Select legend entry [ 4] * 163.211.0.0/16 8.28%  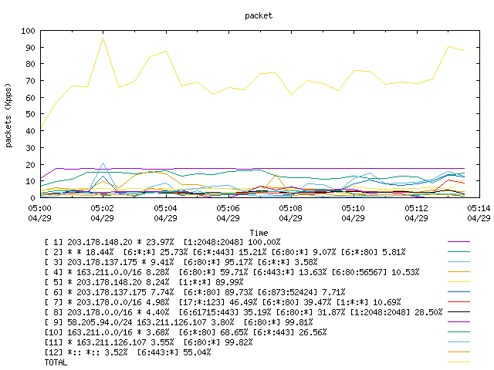(x=232, y=272)
